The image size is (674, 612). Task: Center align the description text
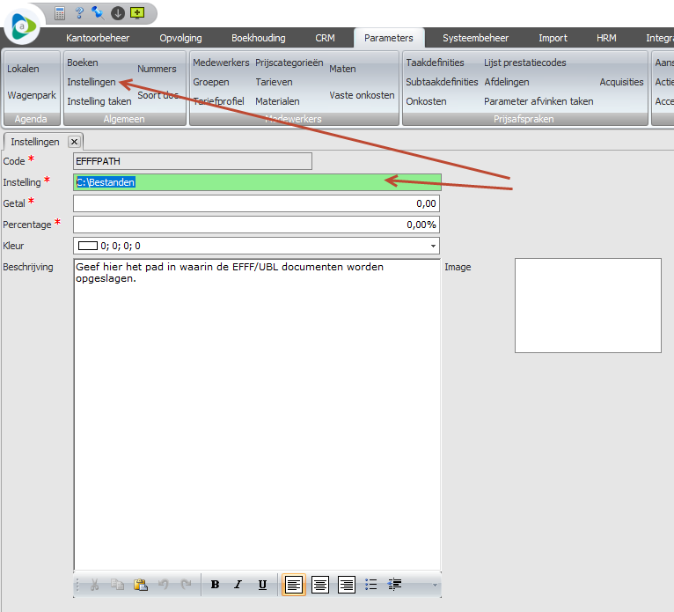(320, 585)
